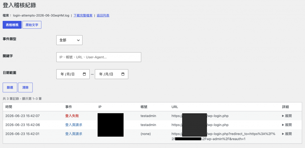Select the start date input field

pos(73,74)
